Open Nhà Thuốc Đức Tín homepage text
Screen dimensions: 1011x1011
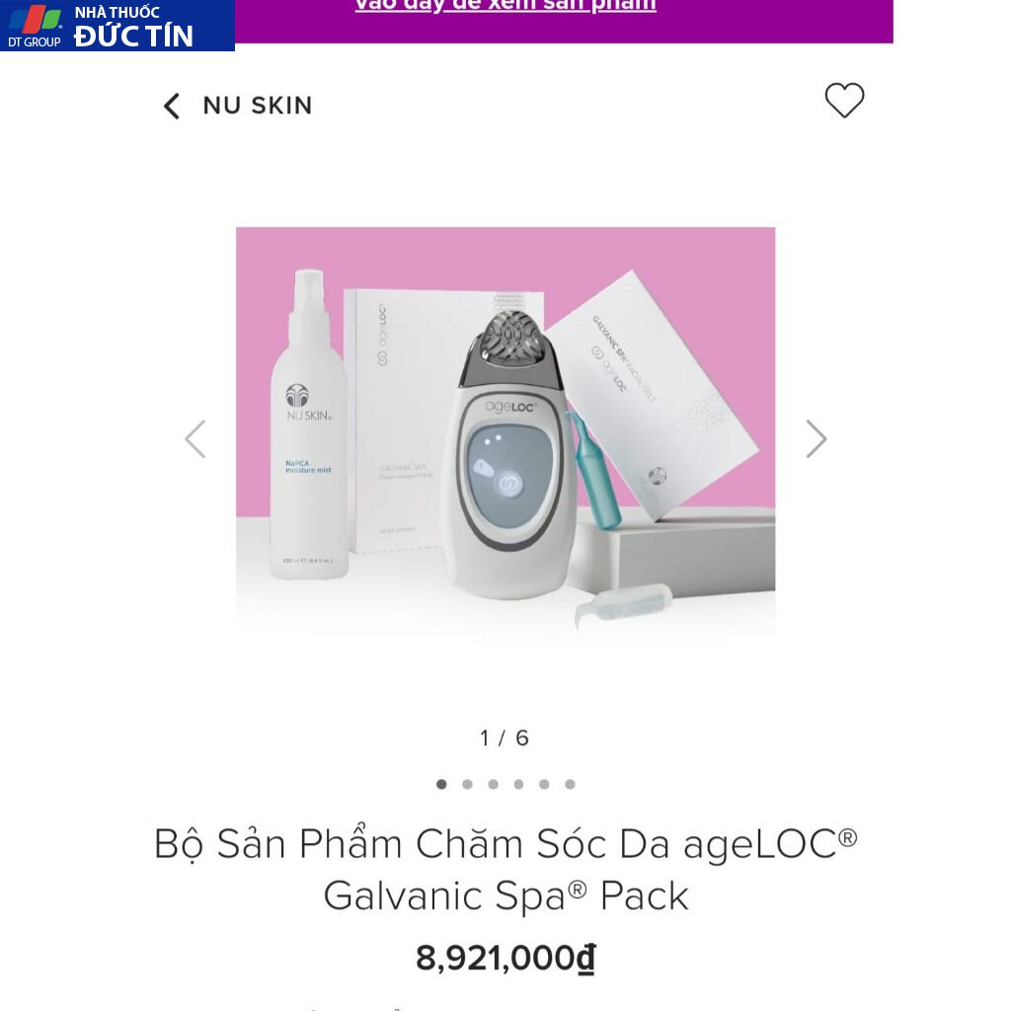133,27
